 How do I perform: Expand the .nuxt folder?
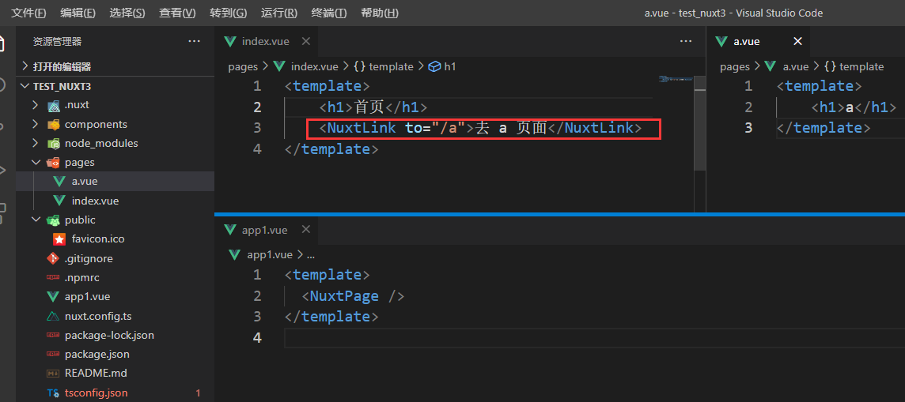35,105
